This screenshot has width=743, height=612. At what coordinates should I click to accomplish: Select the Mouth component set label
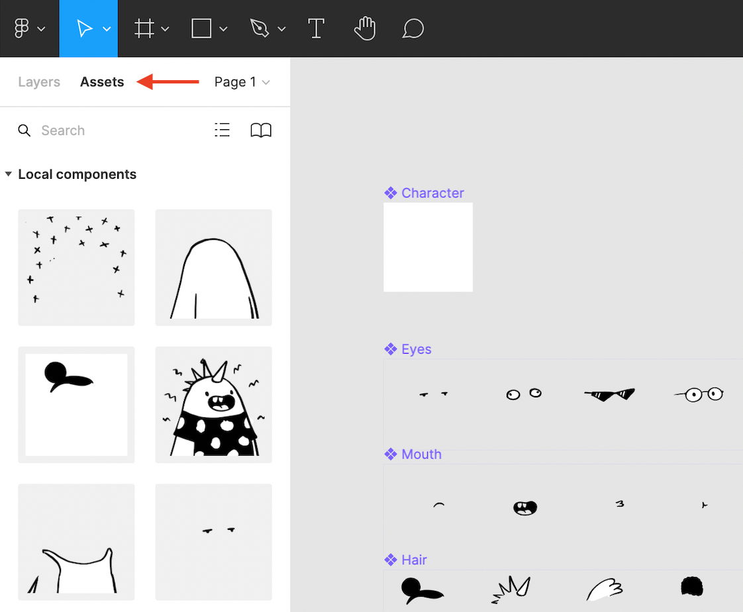pos(421,454)
